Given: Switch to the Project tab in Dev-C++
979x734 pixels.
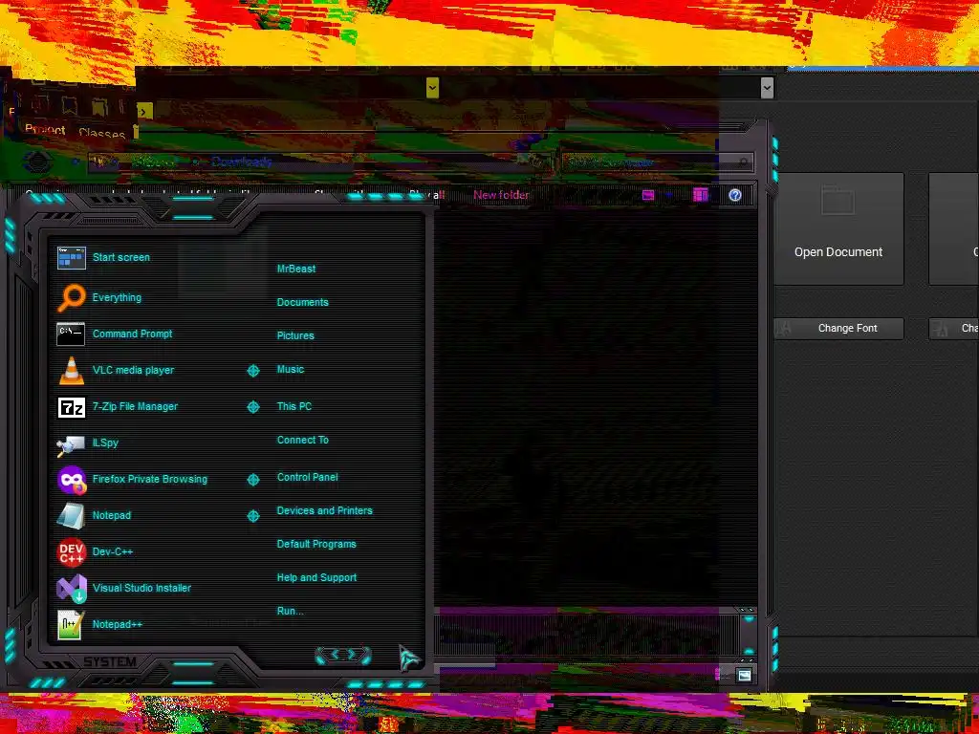Looking at the screenshot, I should pyautogui.click(x=45, y=130).
